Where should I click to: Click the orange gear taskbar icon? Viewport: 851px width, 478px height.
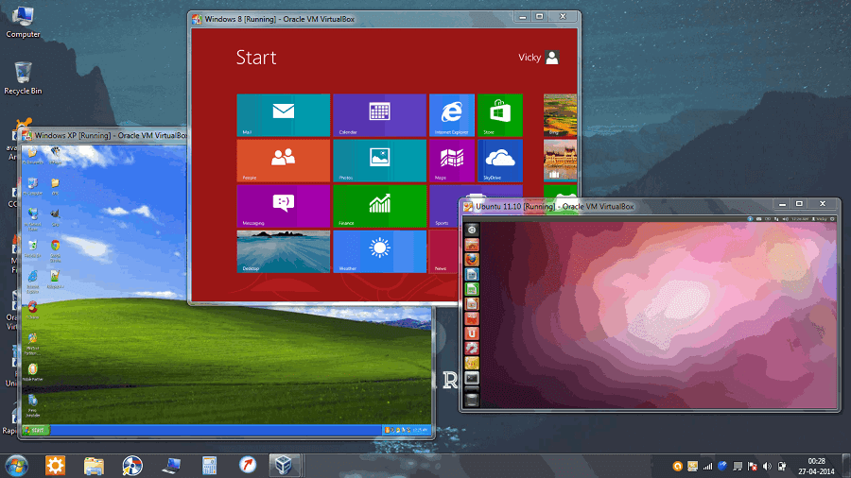[x=55, y=466]
